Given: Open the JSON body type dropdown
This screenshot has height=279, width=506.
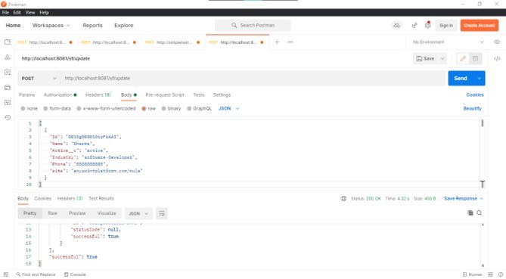Looking at the screenshot, I should [x=229, y=108].
